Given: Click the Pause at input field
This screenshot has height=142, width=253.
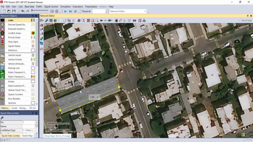Looking at the screenshot, I should pyautogui.click(x=99, y=11).
